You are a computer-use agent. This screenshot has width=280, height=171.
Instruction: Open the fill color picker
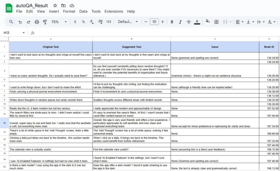click(208, 21)
